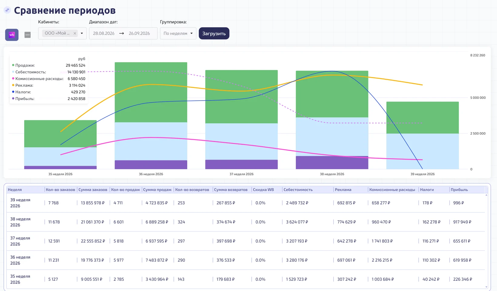The image size is (497, 291).
Task: Click the arrow between the dates
Action: pyautogui.click(x=122, y=33)
